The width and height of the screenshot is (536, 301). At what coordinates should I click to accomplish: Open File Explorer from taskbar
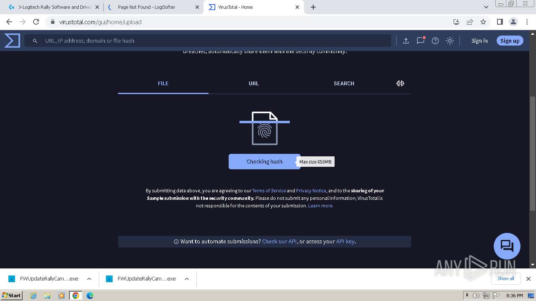[x=47, y=296]
